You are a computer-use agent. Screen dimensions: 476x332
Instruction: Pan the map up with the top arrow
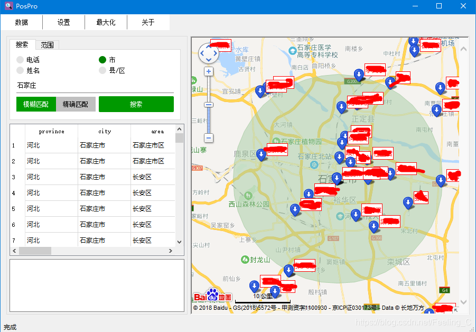click(x=209, y=47)
